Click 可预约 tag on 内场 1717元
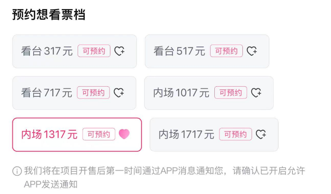331x194 pixels. tap(236, 134)
